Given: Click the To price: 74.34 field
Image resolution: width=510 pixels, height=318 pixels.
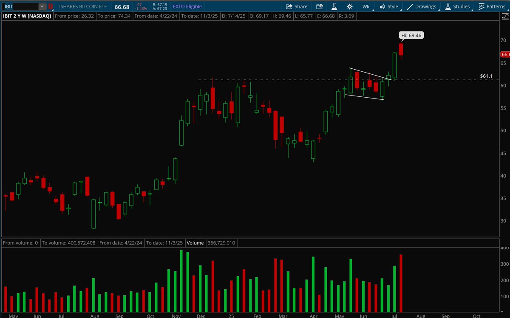Looking at the screenshot, I should (x=114, y=16).
